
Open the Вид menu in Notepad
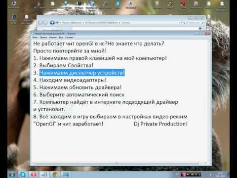click(x=61, y=38)
